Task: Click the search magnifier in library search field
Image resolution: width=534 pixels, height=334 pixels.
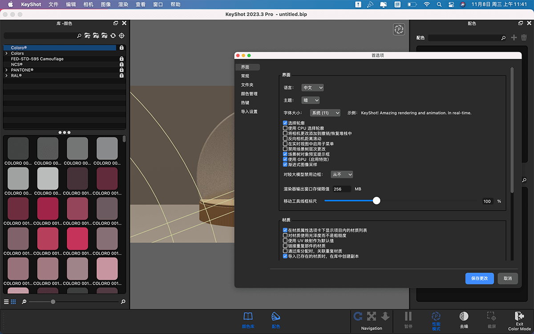Action: [x=79, y=36]
